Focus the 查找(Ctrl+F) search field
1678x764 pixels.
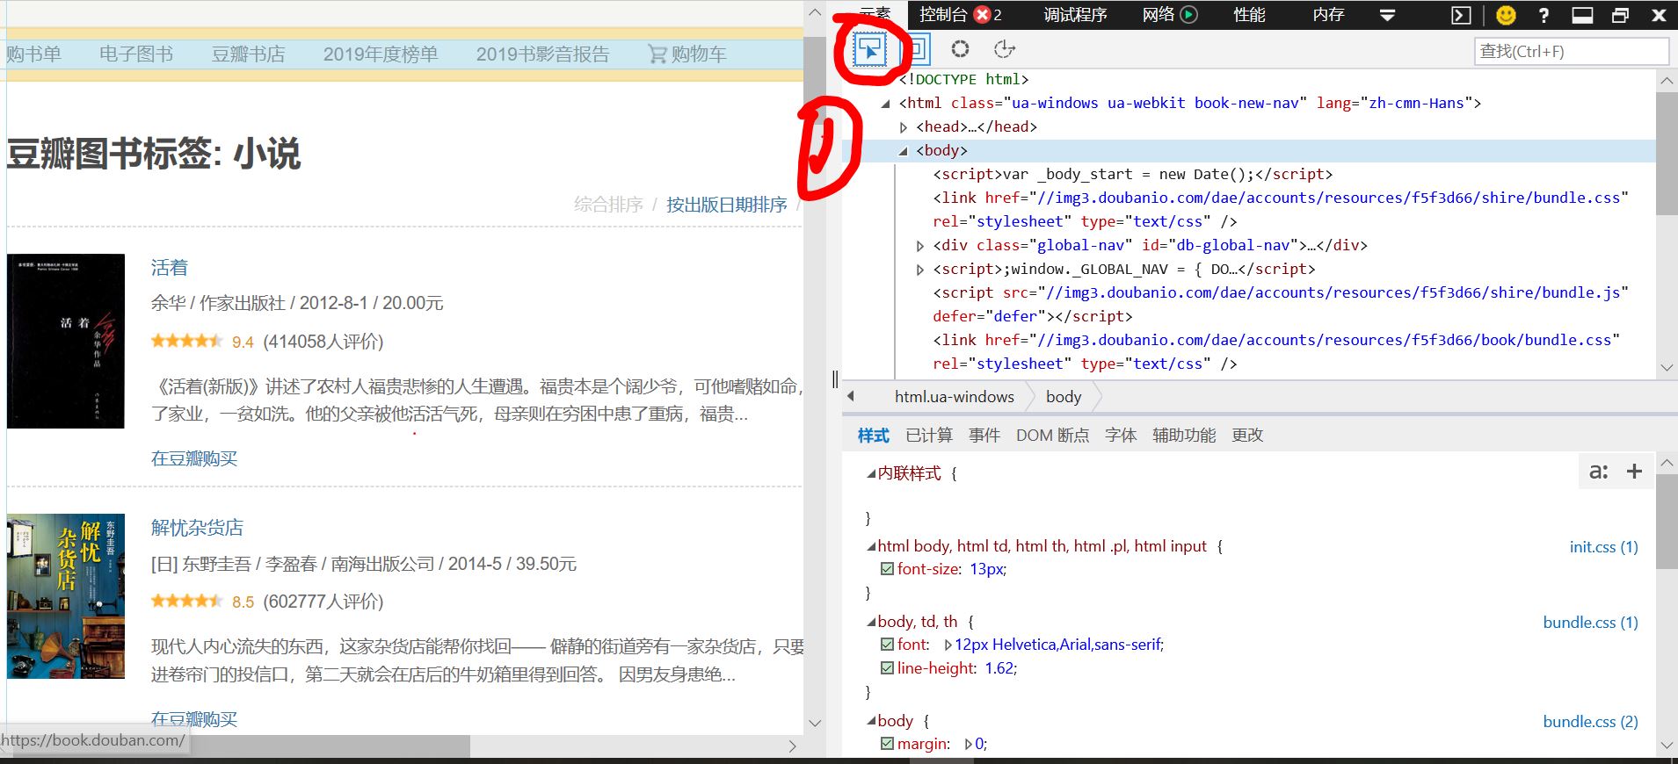[x=1572, y=51]
